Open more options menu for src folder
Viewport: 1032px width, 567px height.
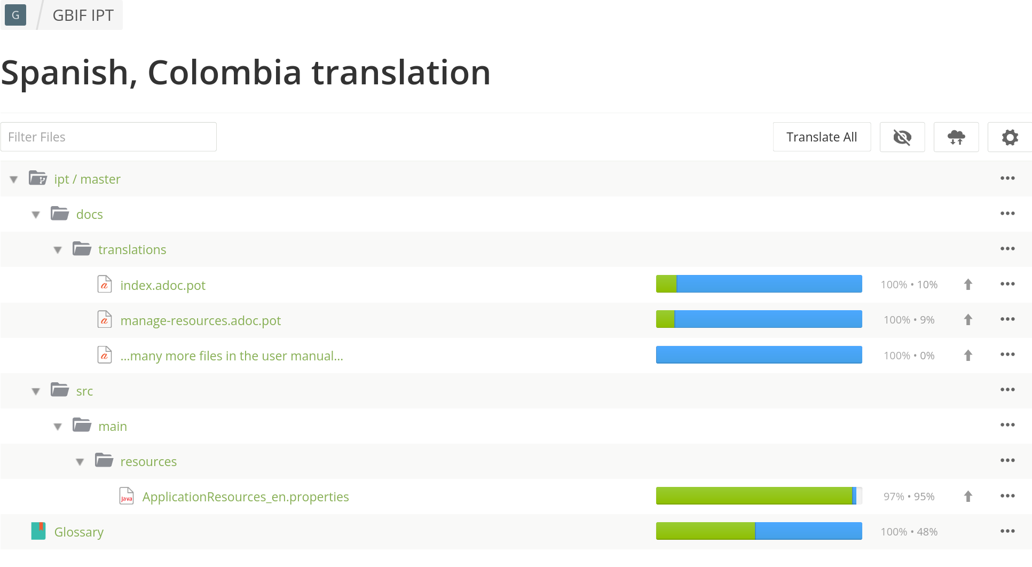1007,390
